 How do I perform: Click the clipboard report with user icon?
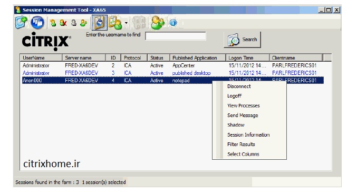coord(115,23)
